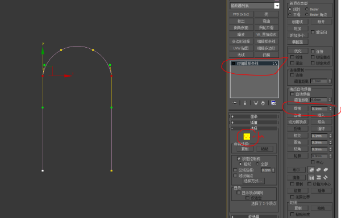Screen dimensions: 341x218
Task: Select the Mirror vertically icon
Action: [x=319, y=178]
